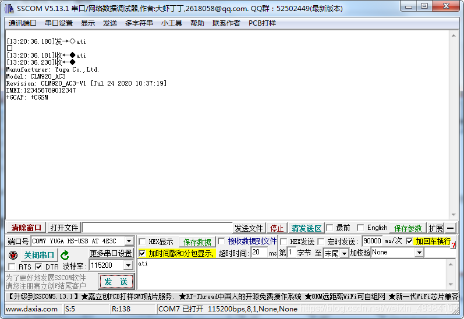Tick the English language checkbox
Viewport: 464px width, 319px height.
tap(360, 228)
